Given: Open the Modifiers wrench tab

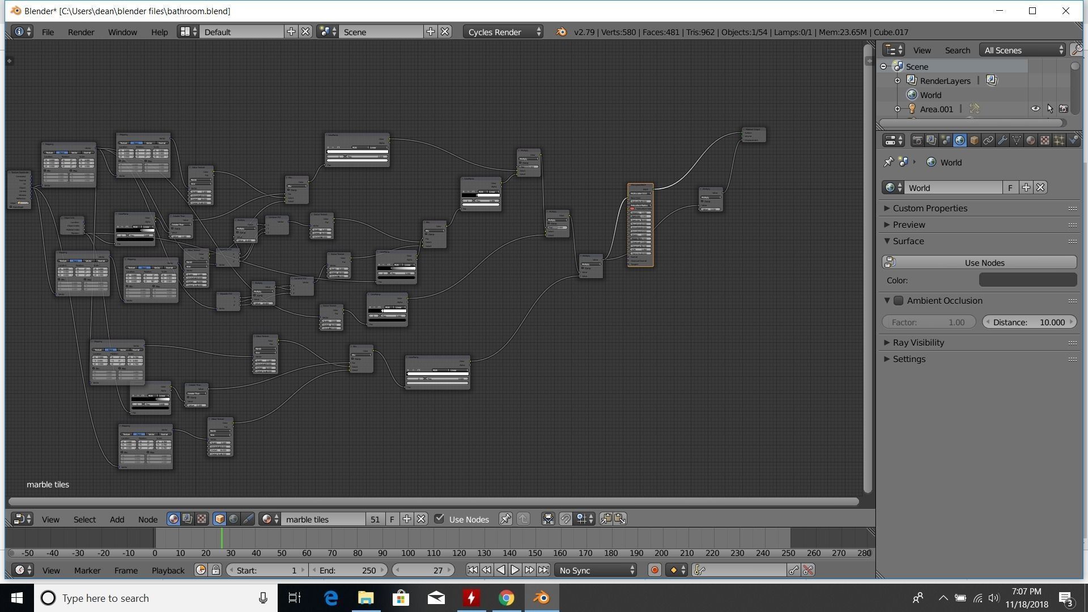Looking at the screenshot, I should [1002, 141].
